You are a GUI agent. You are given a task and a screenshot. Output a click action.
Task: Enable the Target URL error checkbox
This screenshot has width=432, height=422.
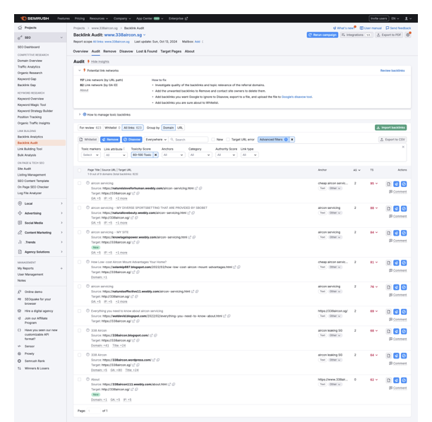pyautogui.click(x=229, y=140)
